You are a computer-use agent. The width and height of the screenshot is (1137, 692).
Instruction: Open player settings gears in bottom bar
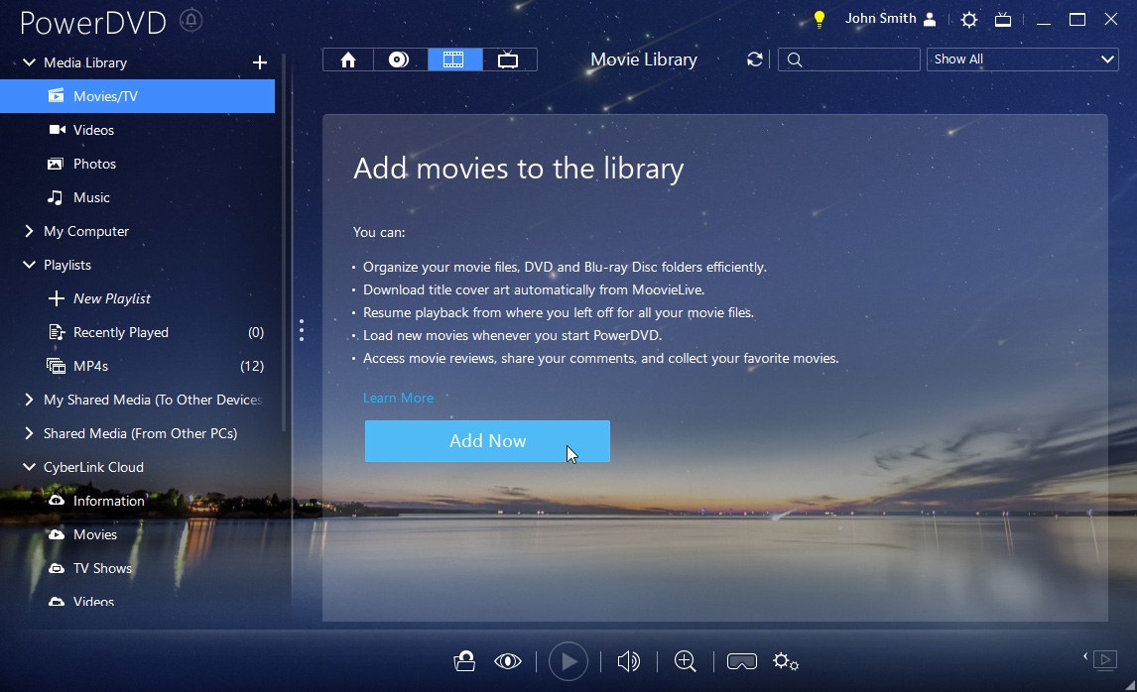click(x=786, y=661)
